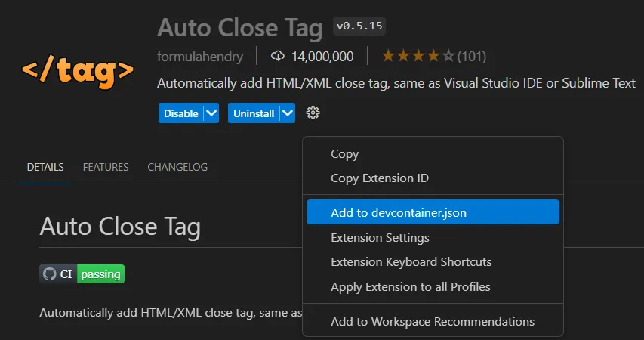
Task: Switch to the Changelog tab
Action: tap(177, 167)
